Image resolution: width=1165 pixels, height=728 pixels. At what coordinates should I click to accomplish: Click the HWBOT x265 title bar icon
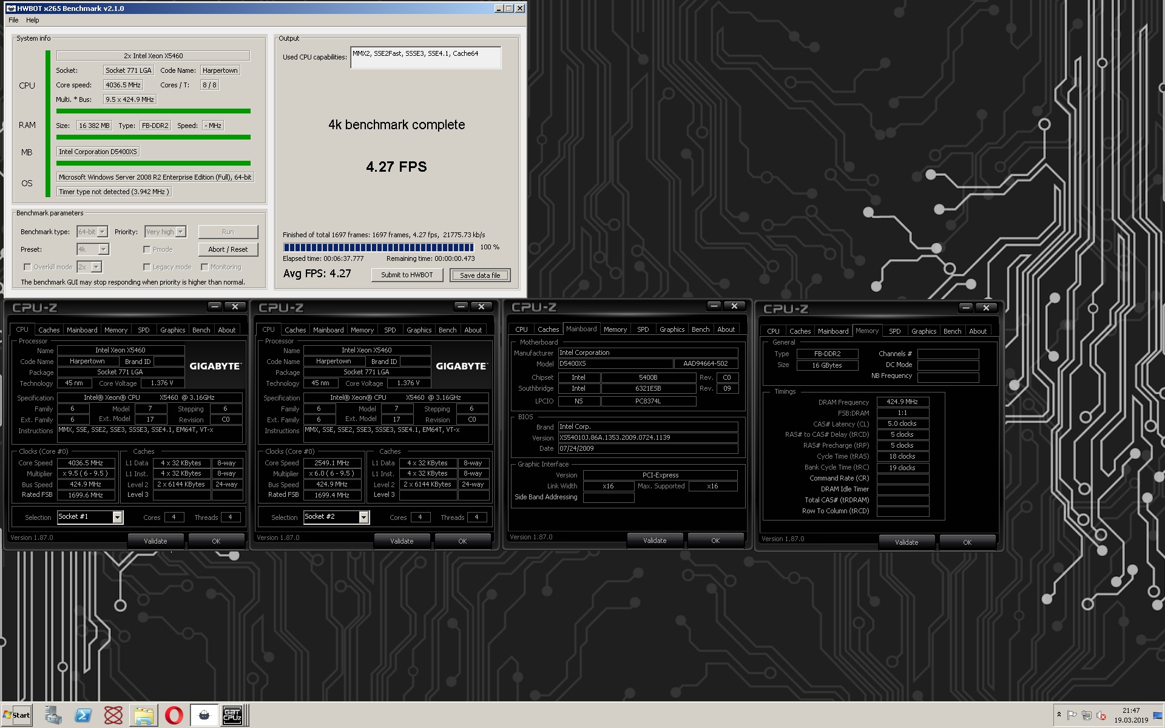10,8
